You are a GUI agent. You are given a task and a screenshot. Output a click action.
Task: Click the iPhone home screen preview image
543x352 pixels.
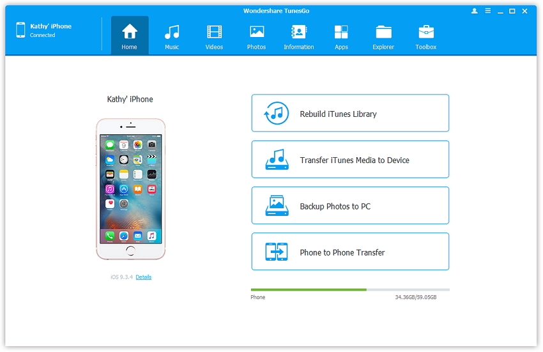tap(130, 188)
